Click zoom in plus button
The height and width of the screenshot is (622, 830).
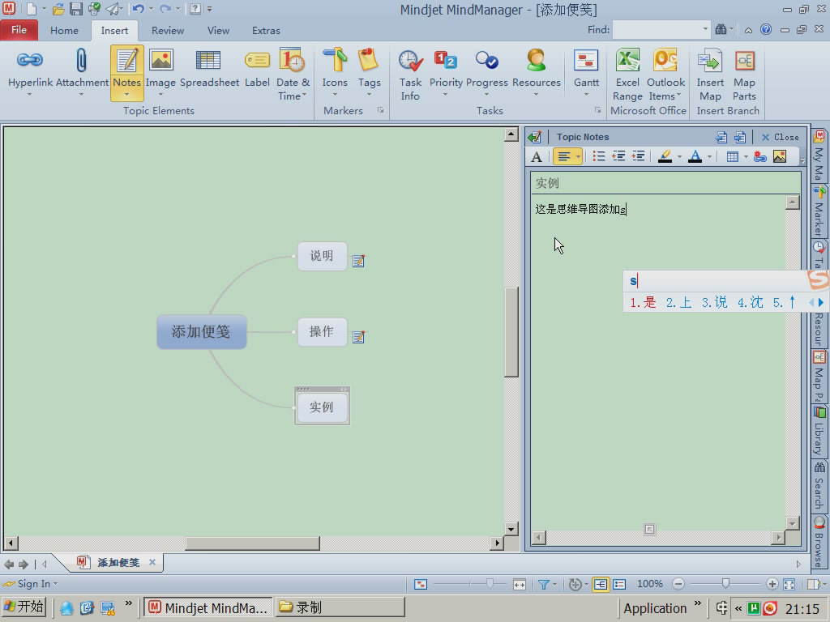[x=772, y=584]
